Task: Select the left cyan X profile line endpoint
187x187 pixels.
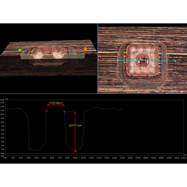Action: pyautogui.click(x=117, y=60)
